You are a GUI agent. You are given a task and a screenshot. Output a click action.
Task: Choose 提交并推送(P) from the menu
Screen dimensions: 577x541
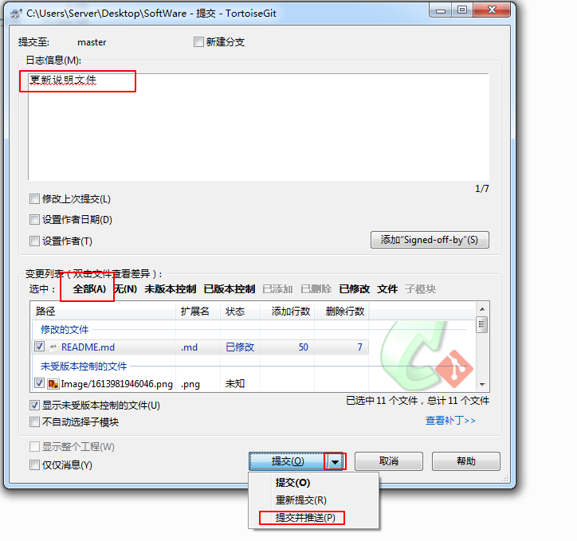[x=305, y=518]
